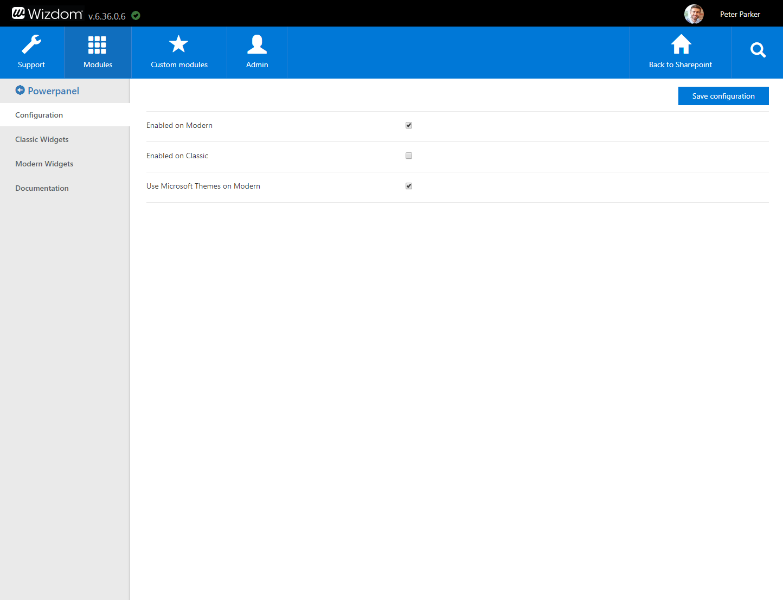Click the Support wrench icon
783x600 pixels.
(x=31, y=44)
